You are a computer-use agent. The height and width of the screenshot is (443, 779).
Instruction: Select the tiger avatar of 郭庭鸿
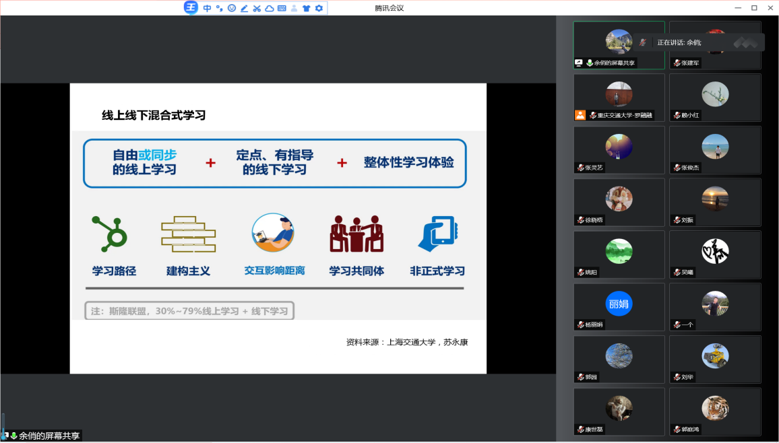click(714, 408)
